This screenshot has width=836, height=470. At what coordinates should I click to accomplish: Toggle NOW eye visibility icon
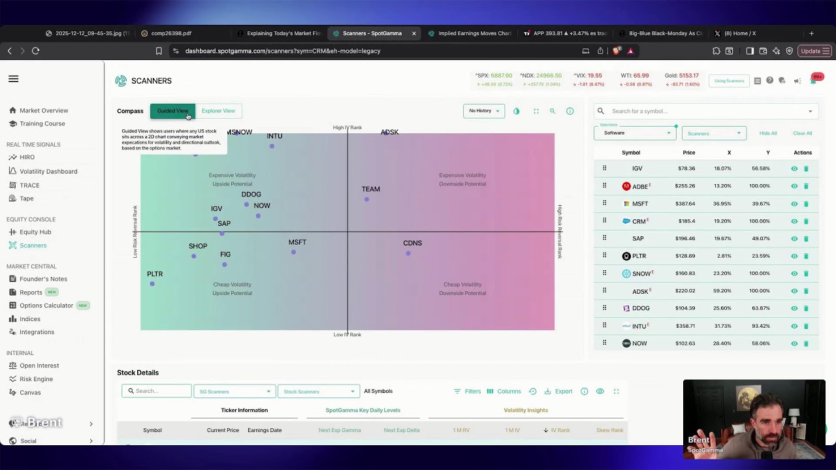pos(794,343)
